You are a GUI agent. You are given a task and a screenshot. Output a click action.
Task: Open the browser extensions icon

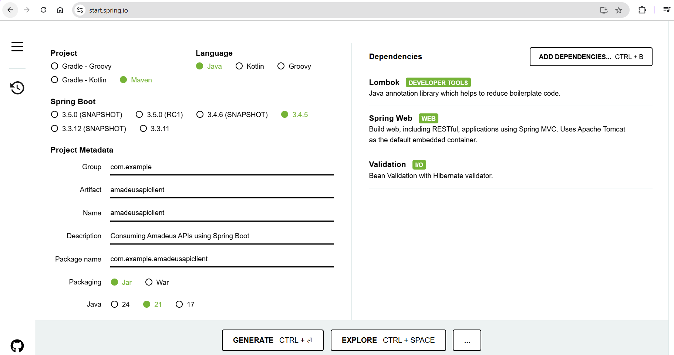(642, 10)
